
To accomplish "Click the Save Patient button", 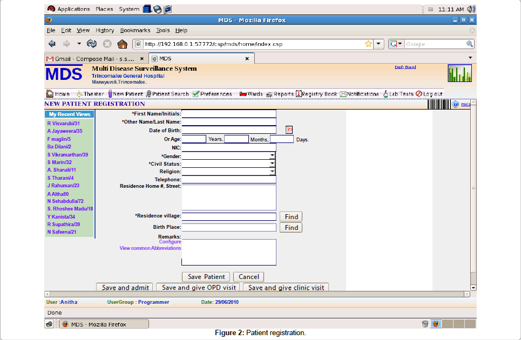I will pos(206,277).
